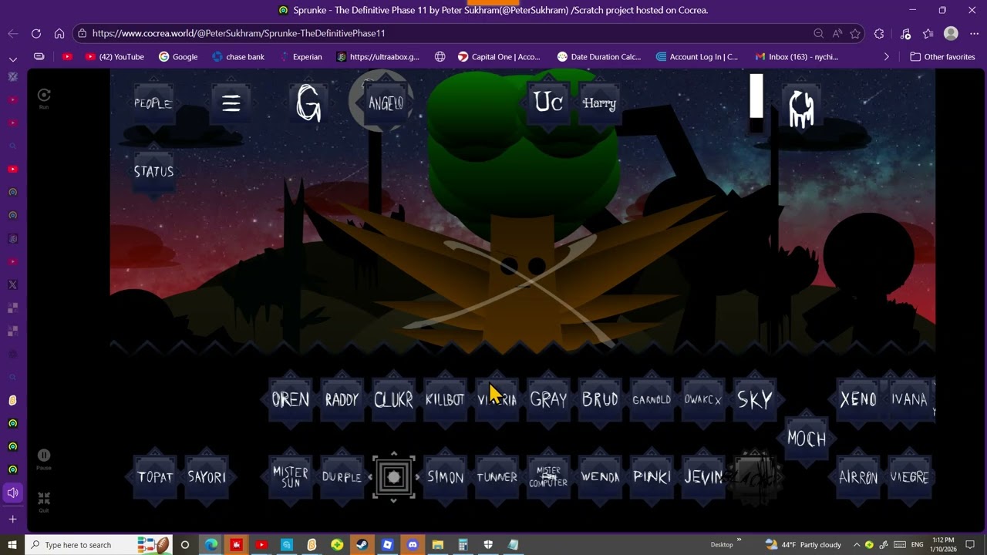The image size is (987, 555).
Task: Click the white vertical bar indicator
Action: pyautogui.click(x=756, y=96)
